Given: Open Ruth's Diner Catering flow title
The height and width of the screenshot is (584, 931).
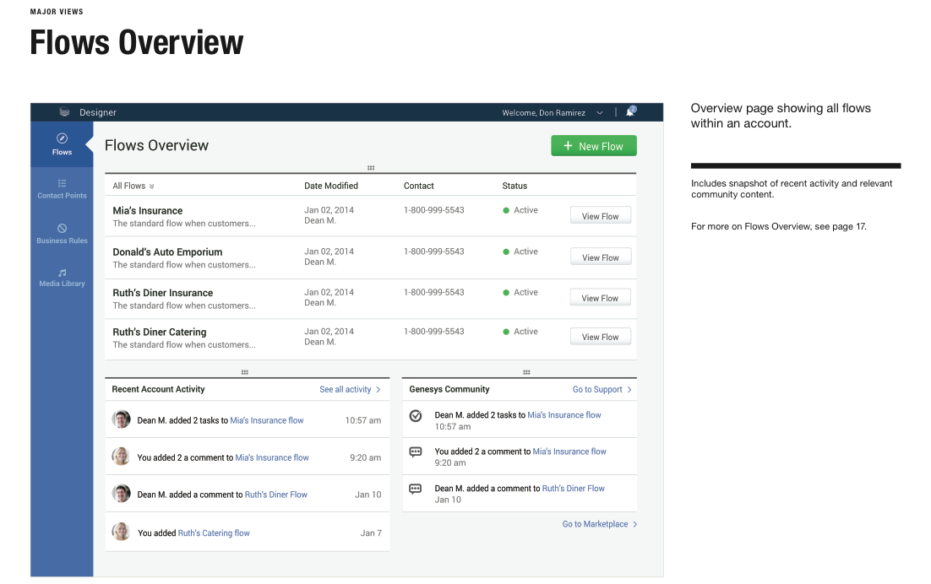Looking at the screenshot, I should tap(160, 332).
